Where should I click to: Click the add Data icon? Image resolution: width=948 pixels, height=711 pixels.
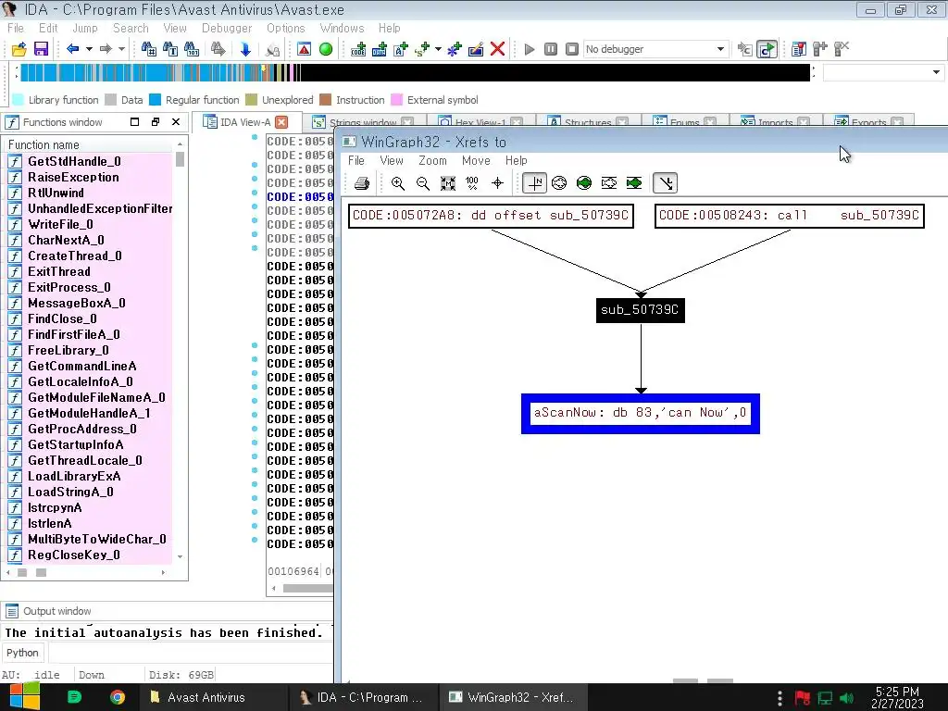[x=379, y=49]
